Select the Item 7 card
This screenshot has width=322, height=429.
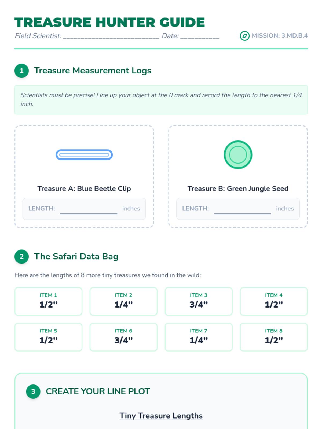click(199, 337)
